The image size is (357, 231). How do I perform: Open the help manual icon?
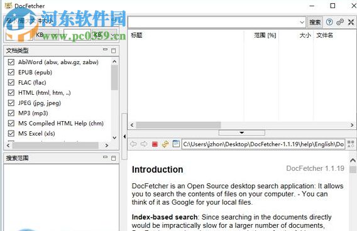329,22
